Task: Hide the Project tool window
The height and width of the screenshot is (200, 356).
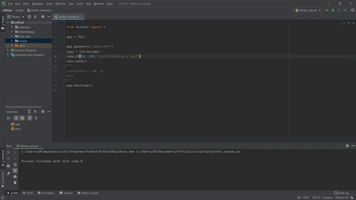Action: tap(49, 17)
